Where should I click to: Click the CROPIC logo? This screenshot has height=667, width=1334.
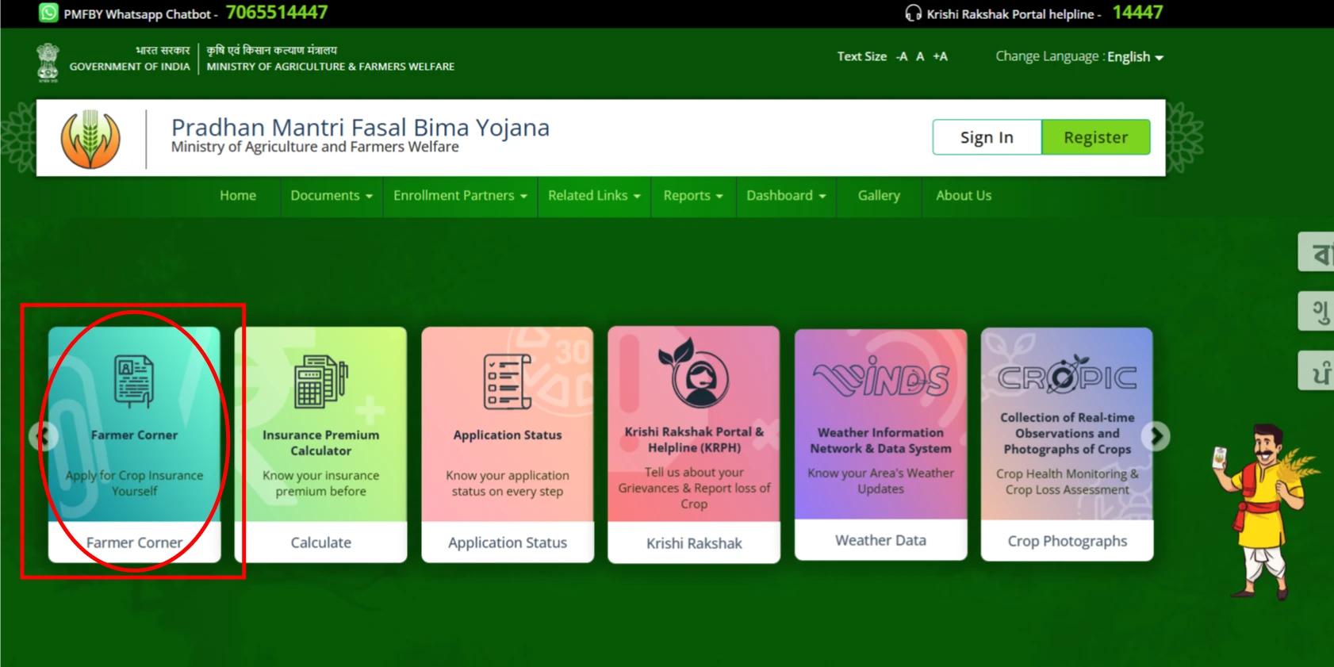1067,375
